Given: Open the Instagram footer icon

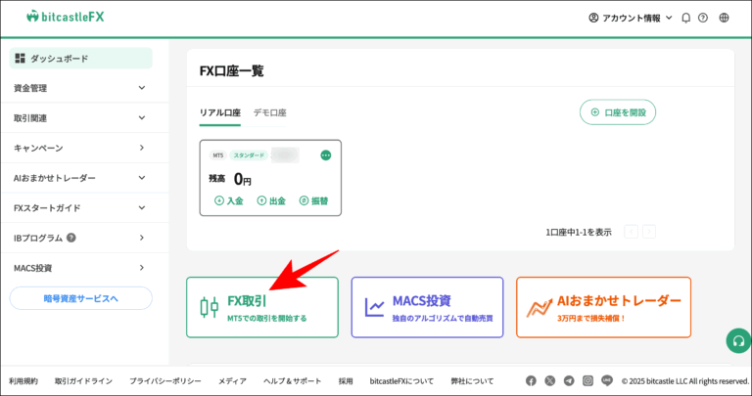Looking at the screenshot, I should 587,381.
